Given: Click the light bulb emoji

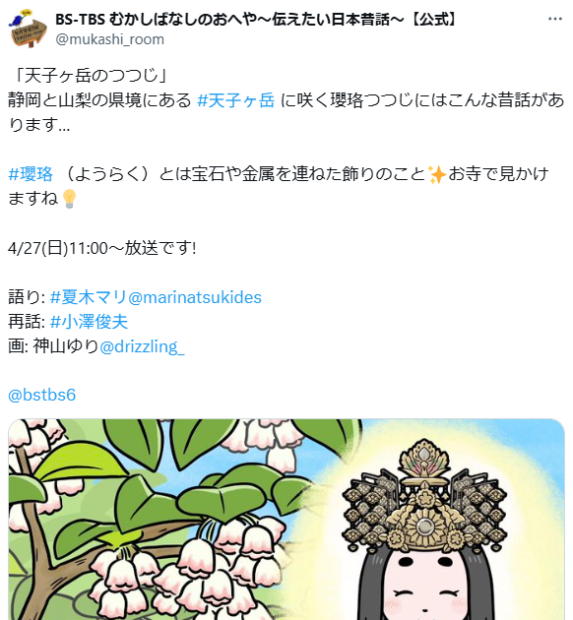Looking at the screenshot, I should [69, 199].
